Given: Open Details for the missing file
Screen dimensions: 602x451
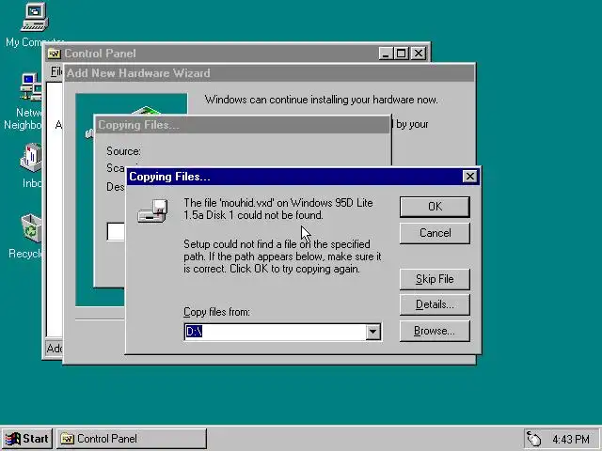Looking at the screenshot, I should click(435, 304).
